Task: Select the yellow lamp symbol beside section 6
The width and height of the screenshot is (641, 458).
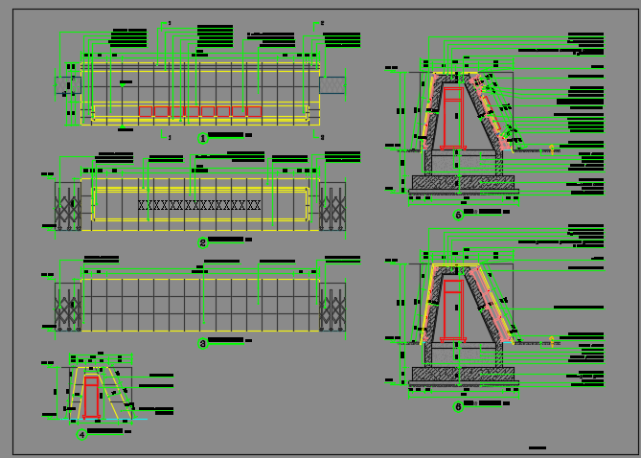Action: click(552, 341)
